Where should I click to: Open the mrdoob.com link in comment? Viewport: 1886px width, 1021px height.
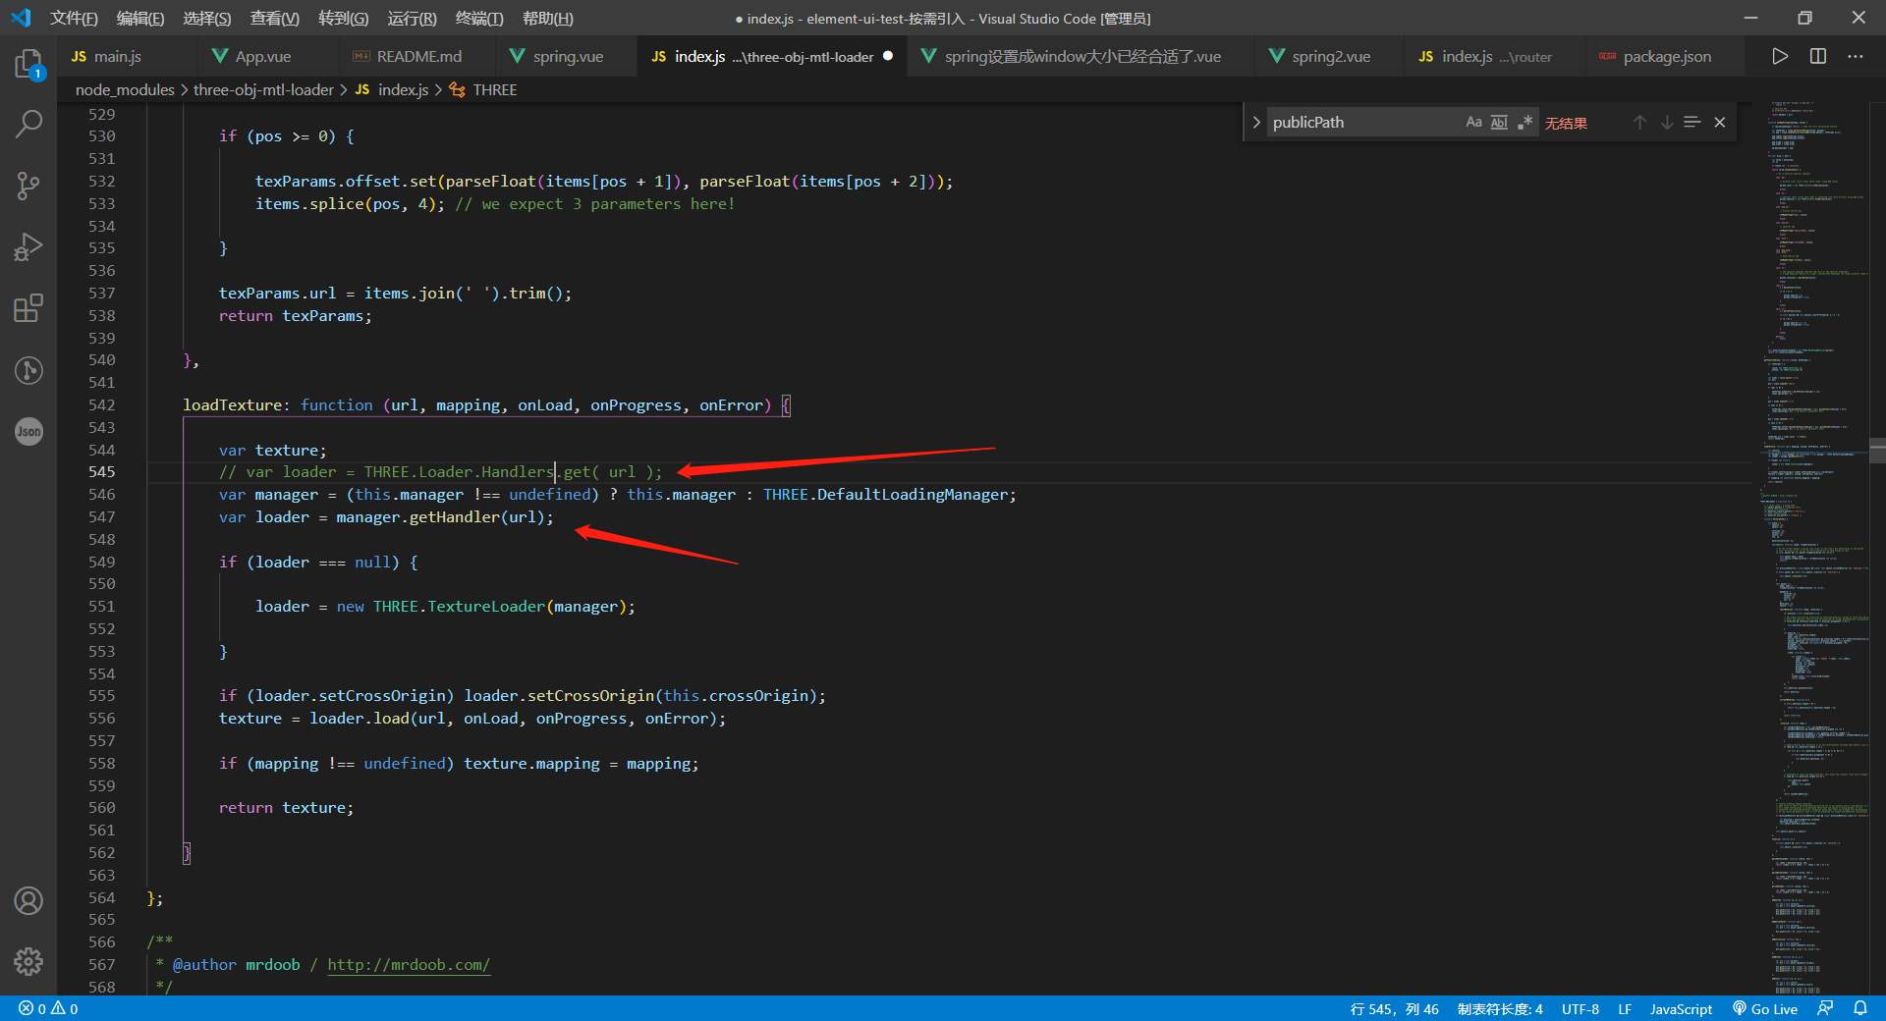[409, 965]
